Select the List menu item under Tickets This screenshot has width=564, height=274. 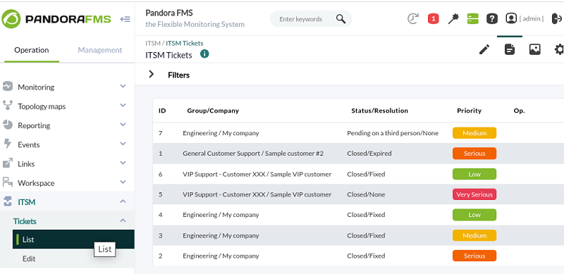coord(73,239)
